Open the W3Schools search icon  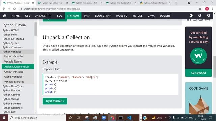pyautogui.click(x=209, y=16)
